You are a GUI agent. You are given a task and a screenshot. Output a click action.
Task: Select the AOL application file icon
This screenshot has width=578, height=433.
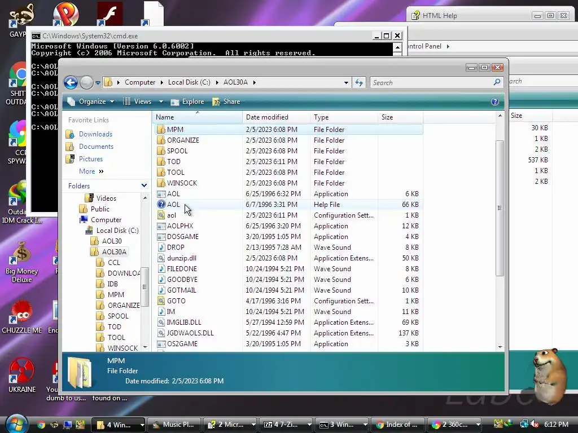pos(161,194)
